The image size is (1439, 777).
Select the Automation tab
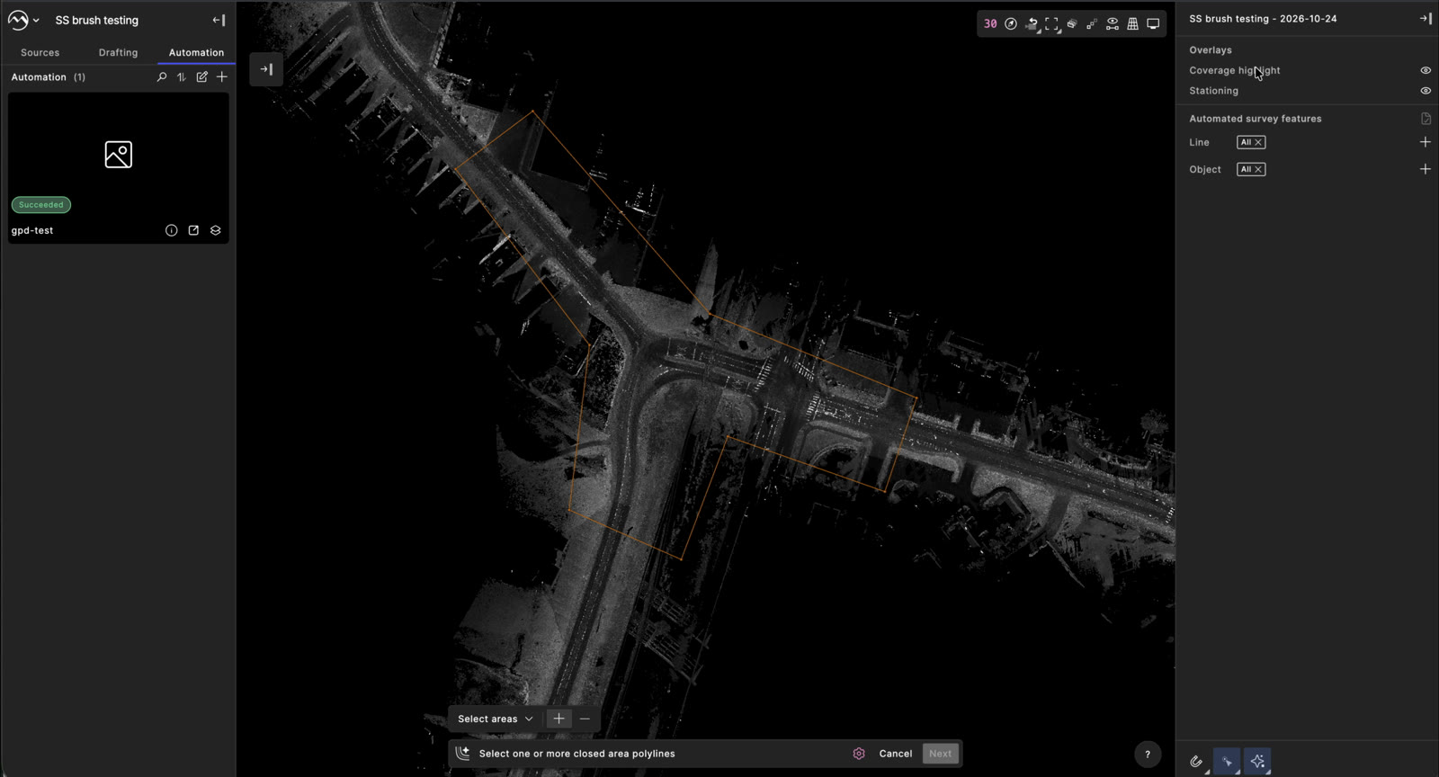(196, 52)
